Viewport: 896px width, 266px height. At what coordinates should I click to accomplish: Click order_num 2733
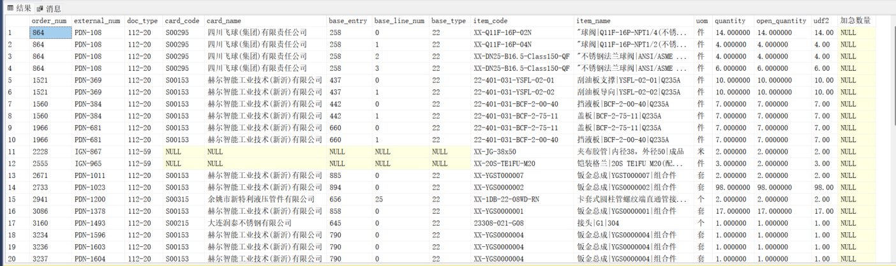(x=39, y=187)
